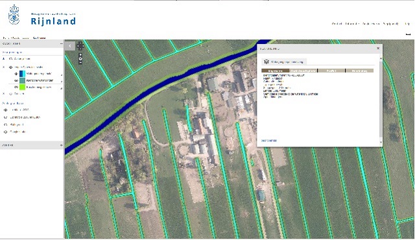This screenshot has height=240, width=415.
Task: Toggle visibility of the dark blue water layer
Action: coord(16,74)
